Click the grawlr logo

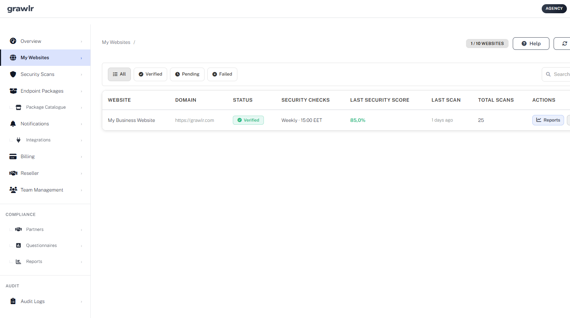pyautogui.click(x=21, y=9)
